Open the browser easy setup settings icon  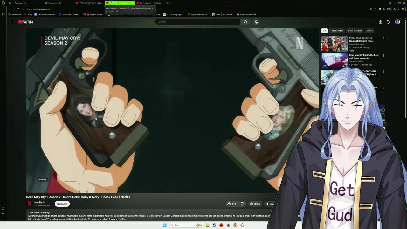(403, 9)
